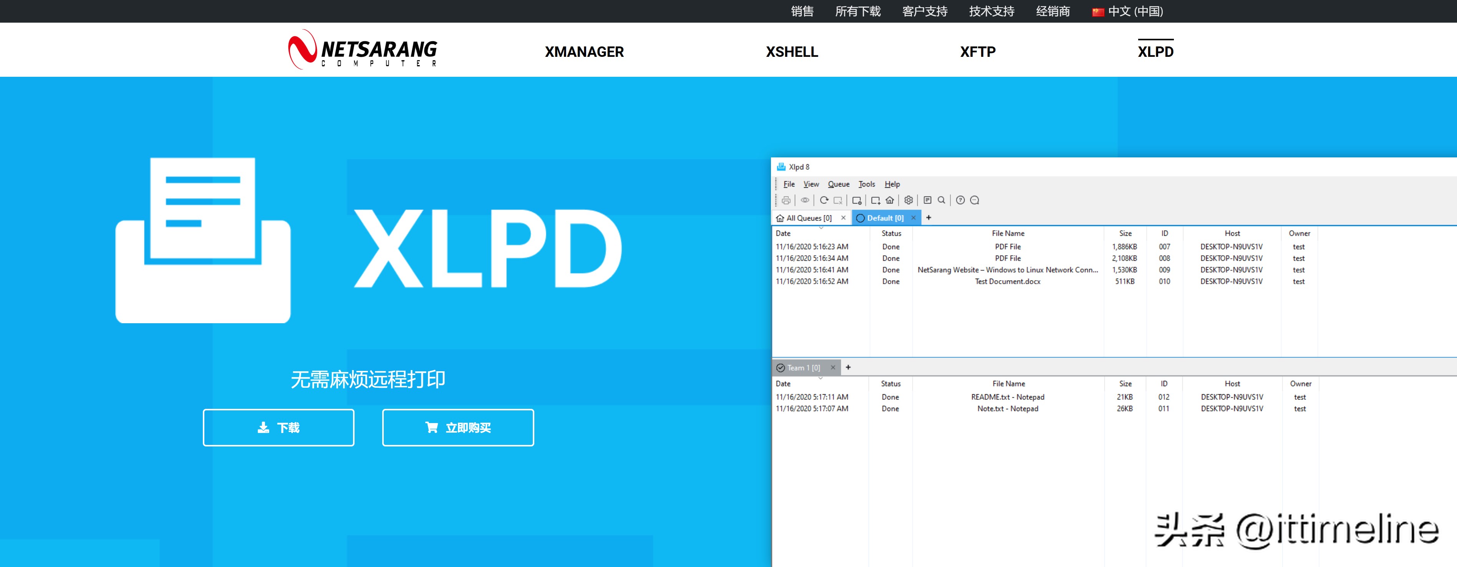Image resolution: width=1457 pixels, height=567 pixels.
Task: Click the speech bubble feedback icon
Action: point(975,200)
